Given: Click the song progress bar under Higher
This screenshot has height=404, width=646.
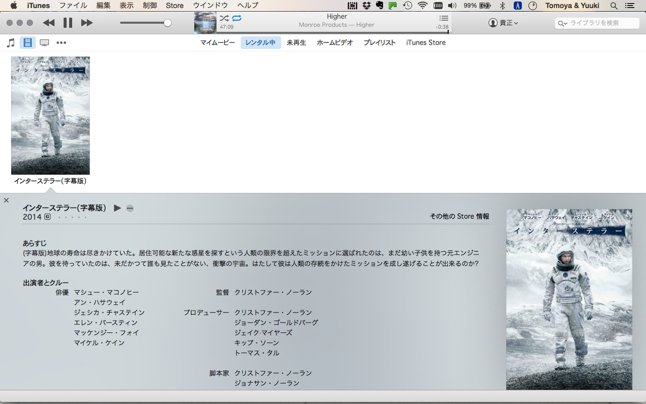Looking at the screenshot, I should [x=334, y=33].
